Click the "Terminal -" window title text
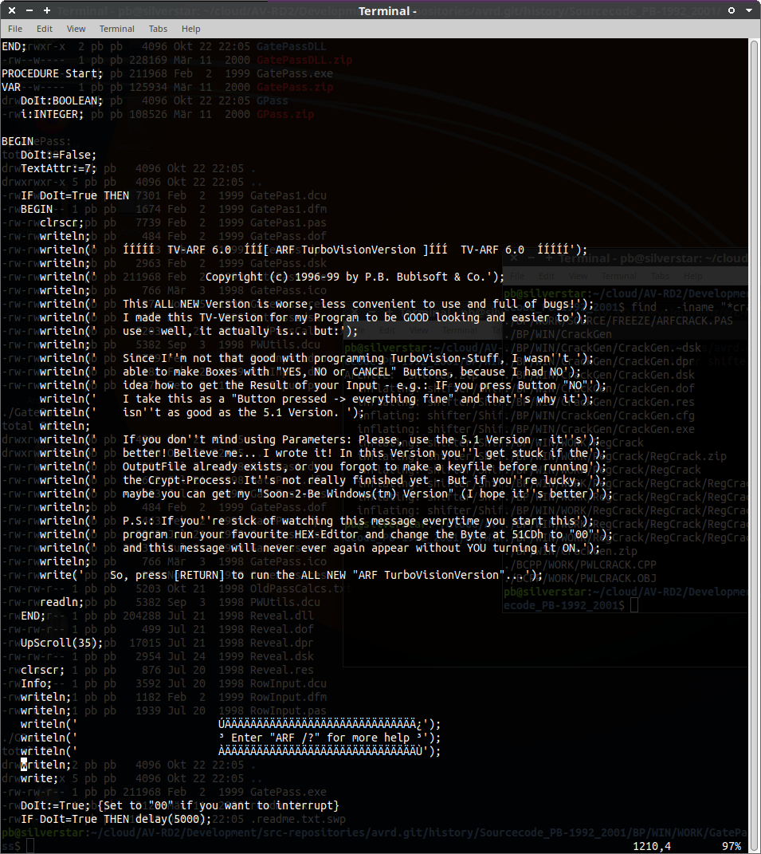The width and height of the screenshot is (761, 854). (x=387, y=10)
